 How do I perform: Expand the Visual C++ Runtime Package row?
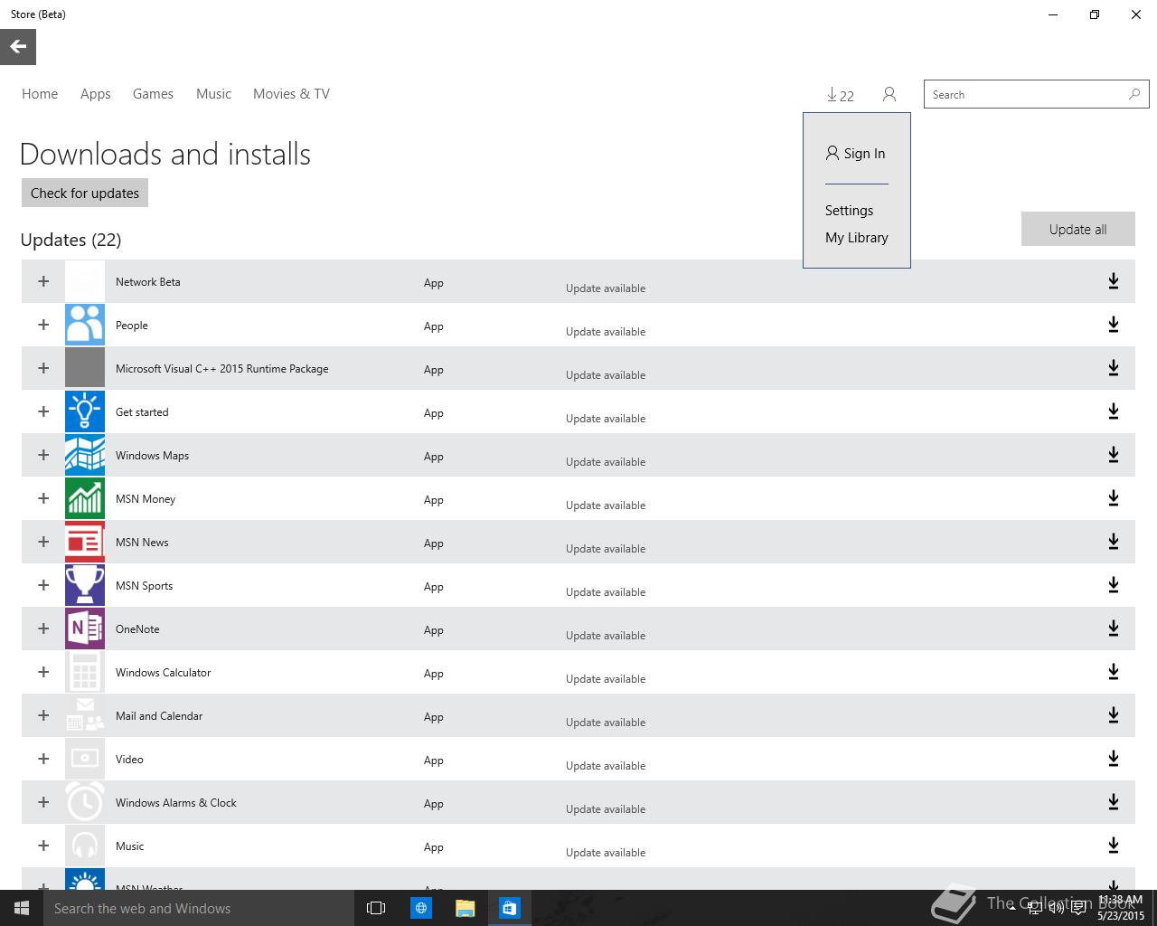43,368
